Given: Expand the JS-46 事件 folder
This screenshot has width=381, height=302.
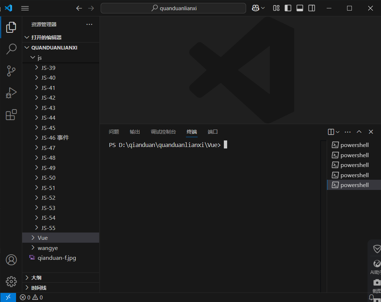Looking at the screenshot, I should click(37, 138).
